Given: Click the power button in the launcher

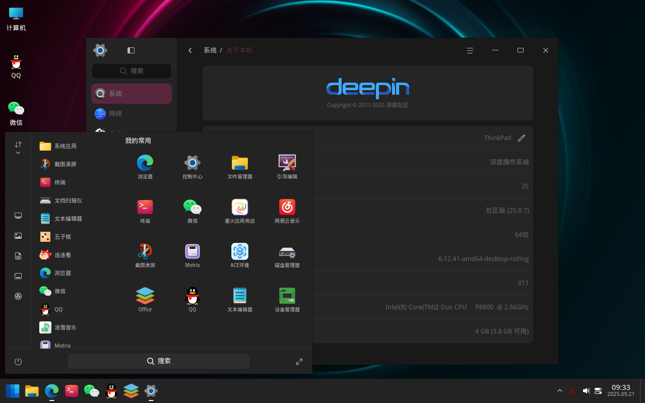Looking at the screenshot, I should coord(18,362).
